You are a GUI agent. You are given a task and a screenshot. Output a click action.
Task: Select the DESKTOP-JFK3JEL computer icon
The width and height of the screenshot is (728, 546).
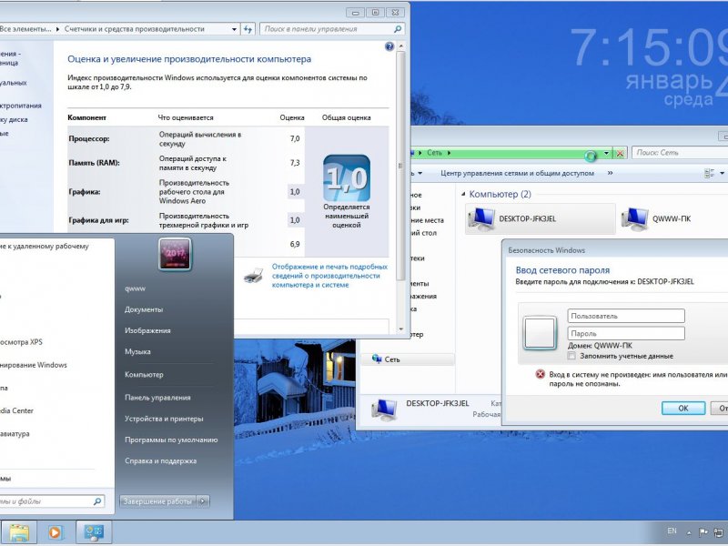(482, 219)
